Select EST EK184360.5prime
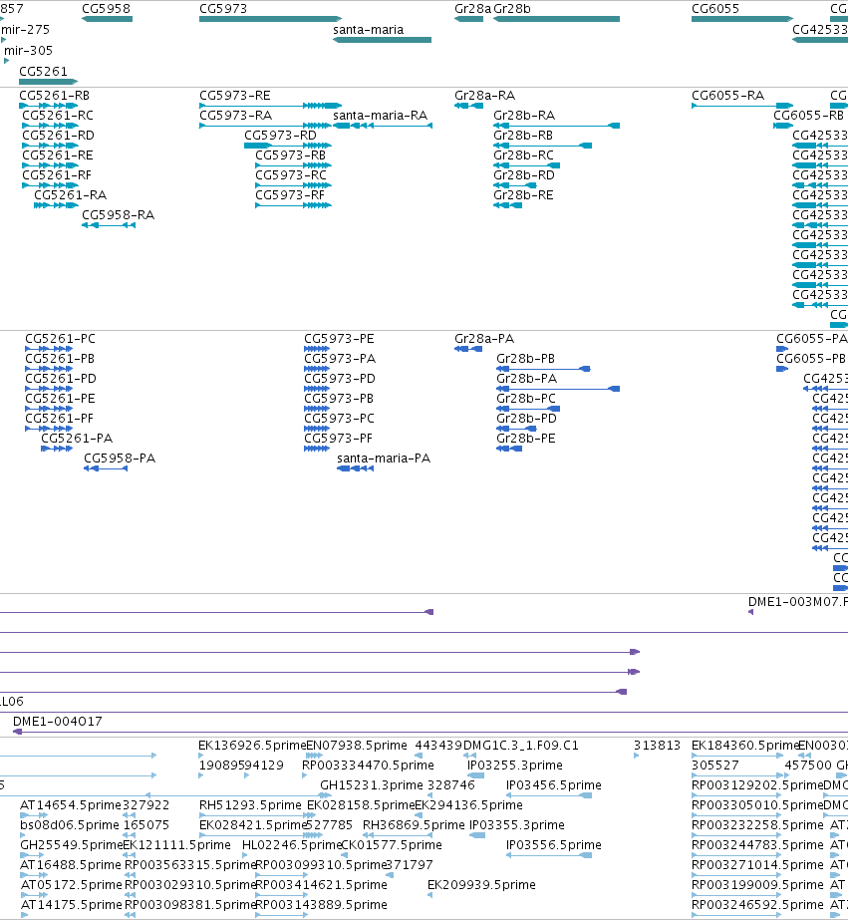Image resolution: width=848 pixels, height=920 pixels. click(745, 746)
